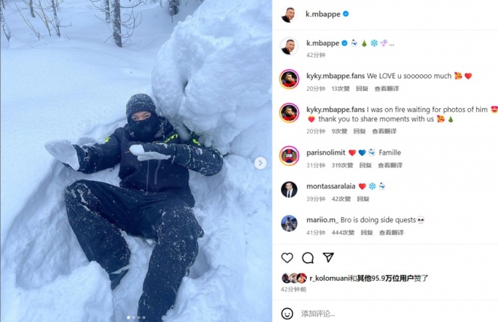Share the post with the paper plane icon
Image resolution: width=498 pixels, height=322 pixels.
[x=328, y=257]
